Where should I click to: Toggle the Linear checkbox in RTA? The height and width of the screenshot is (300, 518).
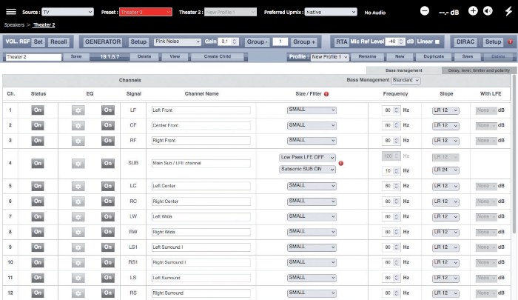[437, 41]
